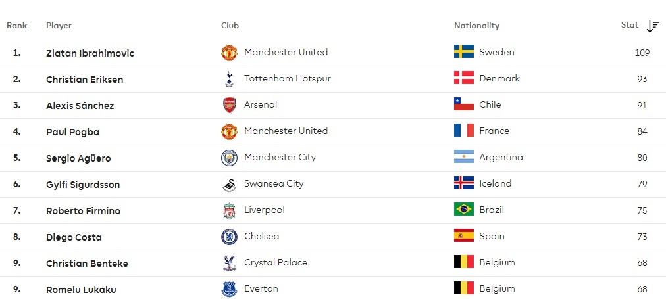This screenshot has height=299, width=666.
Task: Click the Iceland flag icon
Action: point(463,183)
